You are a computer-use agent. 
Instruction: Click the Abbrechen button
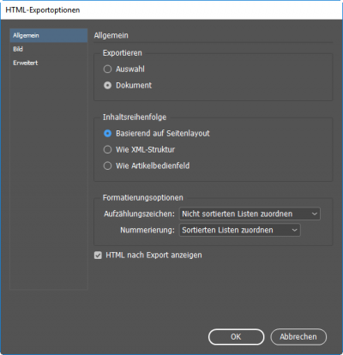point(298,337)
